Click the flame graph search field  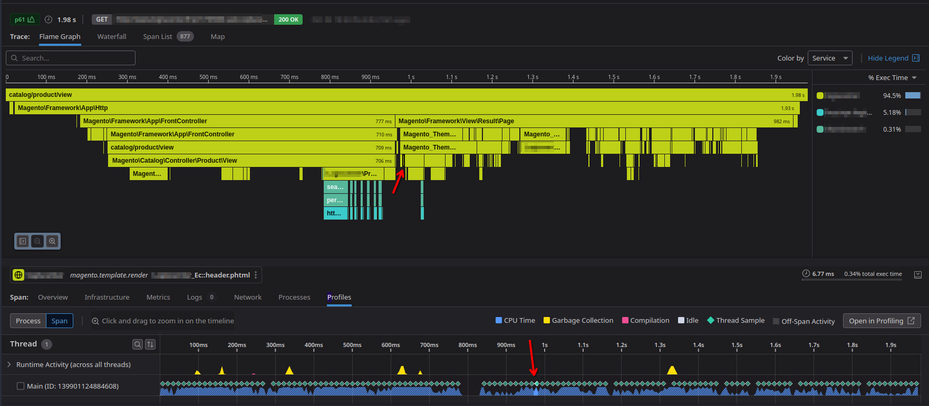coord(71,58)
